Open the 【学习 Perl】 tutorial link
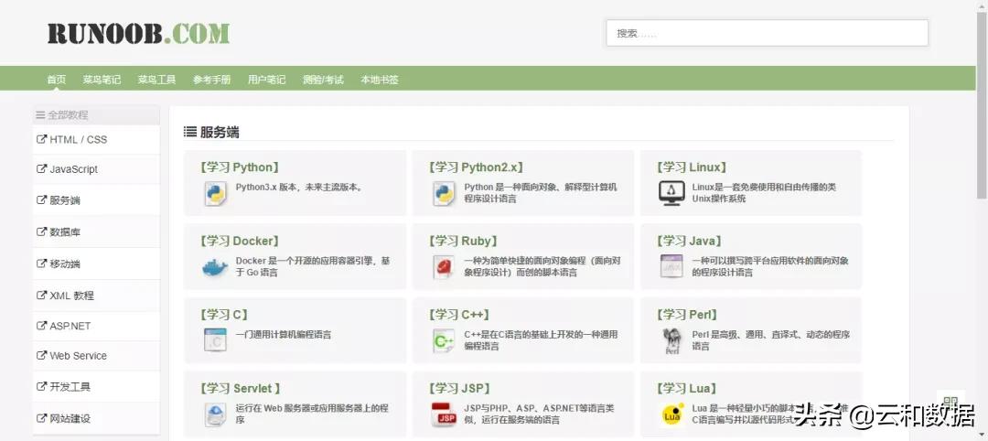Screen dimensions: 988x441 pyautogui.click(x=687, y=315)
